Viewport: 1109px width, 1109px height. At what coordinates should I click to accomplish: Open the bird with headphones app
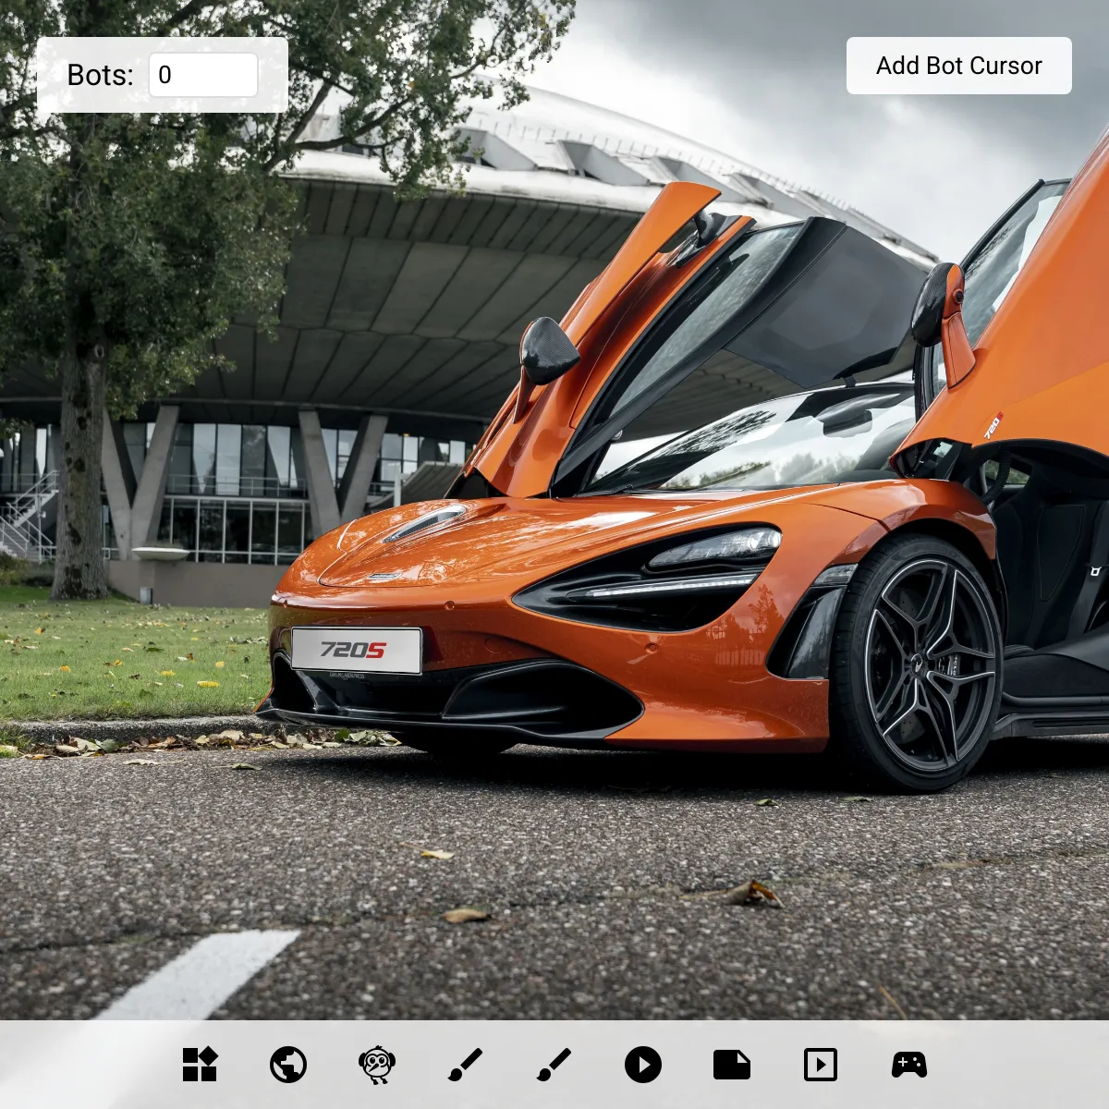377,1065
